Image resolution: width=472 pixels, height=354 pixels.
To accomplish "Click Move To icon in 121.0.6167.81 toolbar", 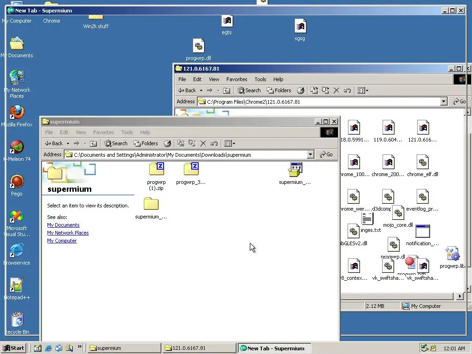I will coord(314,90).
